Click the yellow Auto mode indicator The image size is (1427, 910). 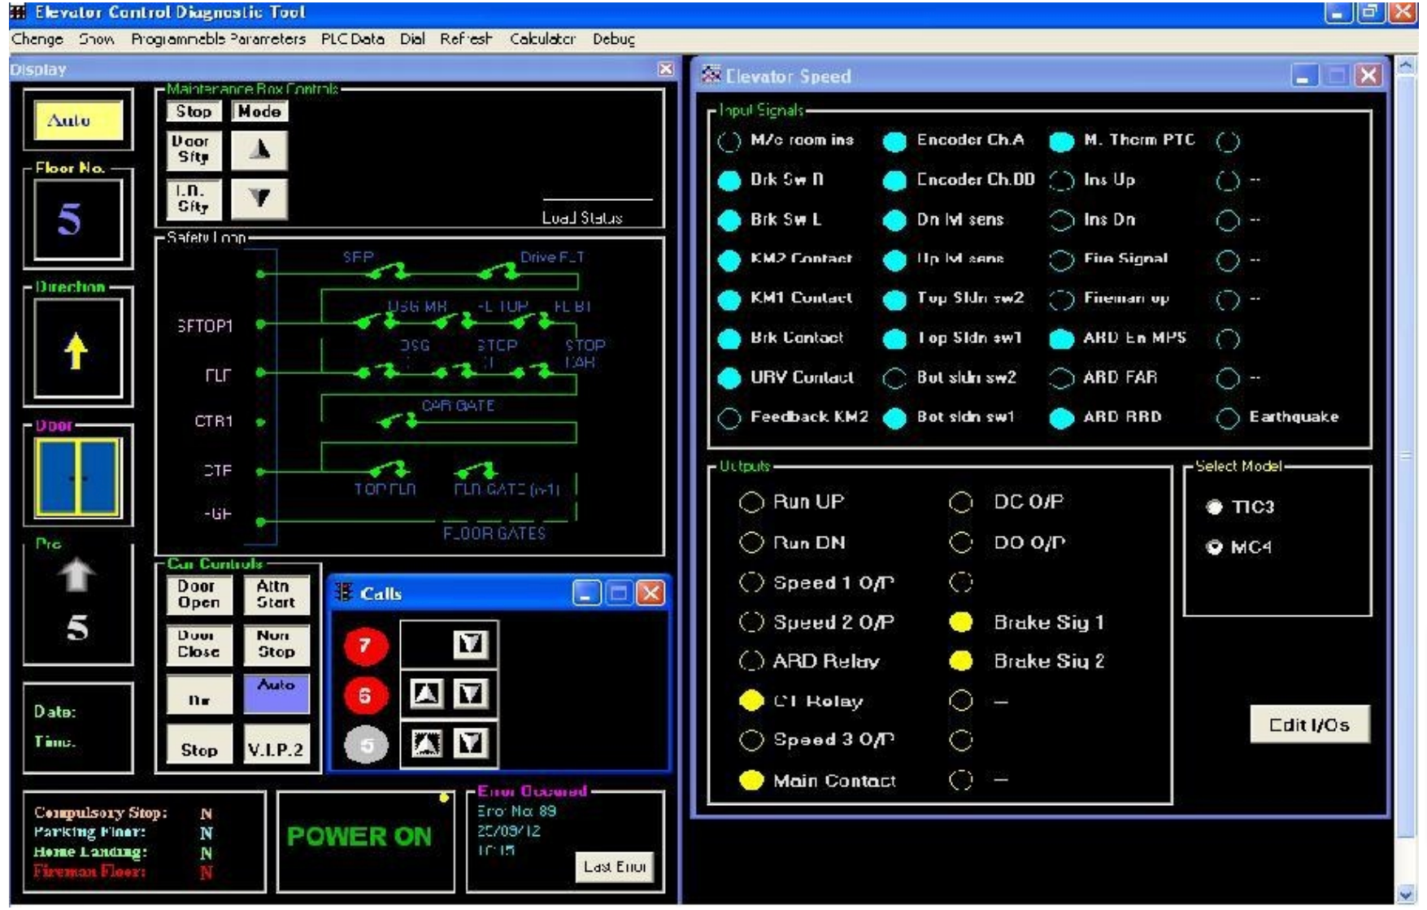click(x=78, y=120)
